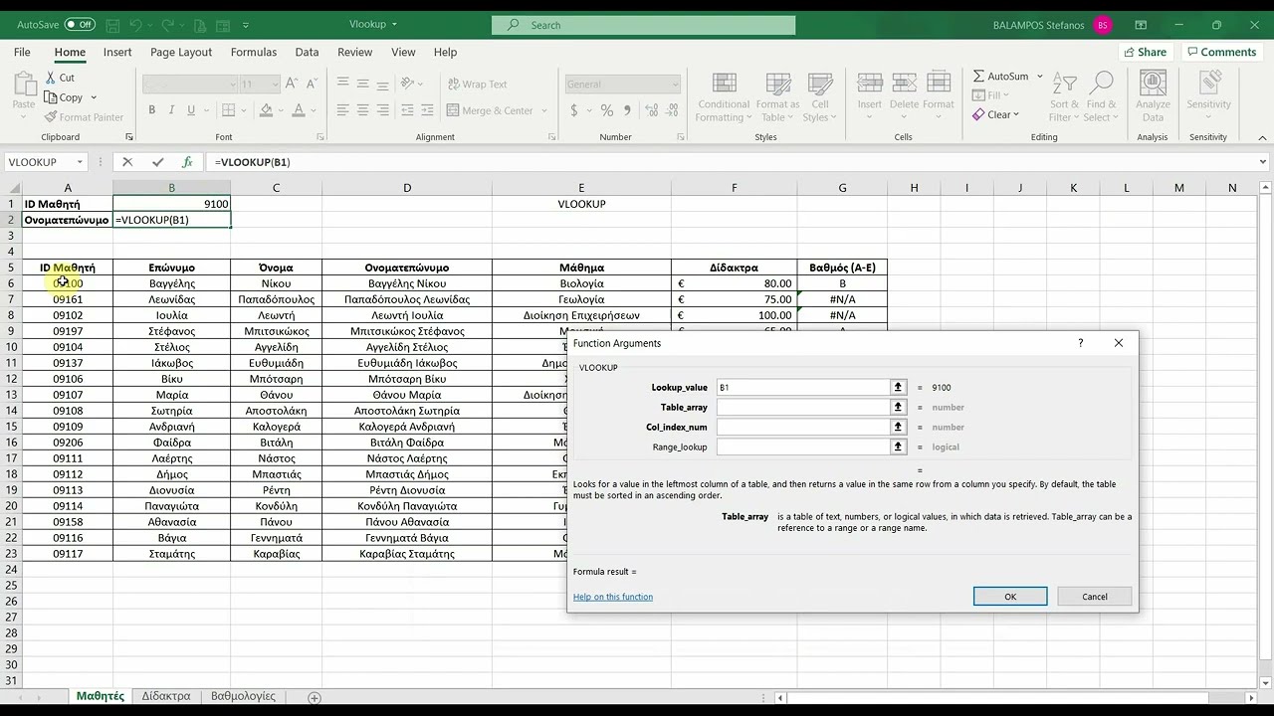Click OK in Function Arguments dialog

[x=1010, y=597]
